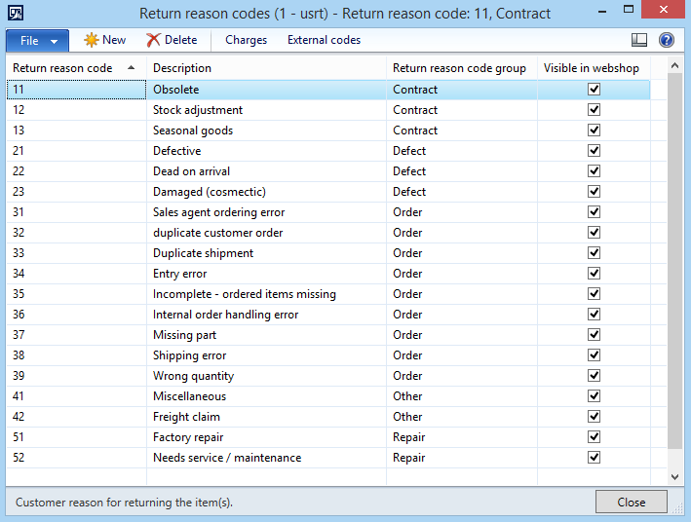Click the scrollbar up arrow
691x522 pixels.
click(674, 65)
